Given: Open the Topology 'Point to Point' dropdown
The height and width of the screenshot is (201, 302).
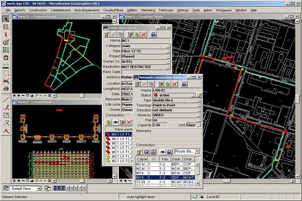Looking at the screenshot, I should pos(199,105).
